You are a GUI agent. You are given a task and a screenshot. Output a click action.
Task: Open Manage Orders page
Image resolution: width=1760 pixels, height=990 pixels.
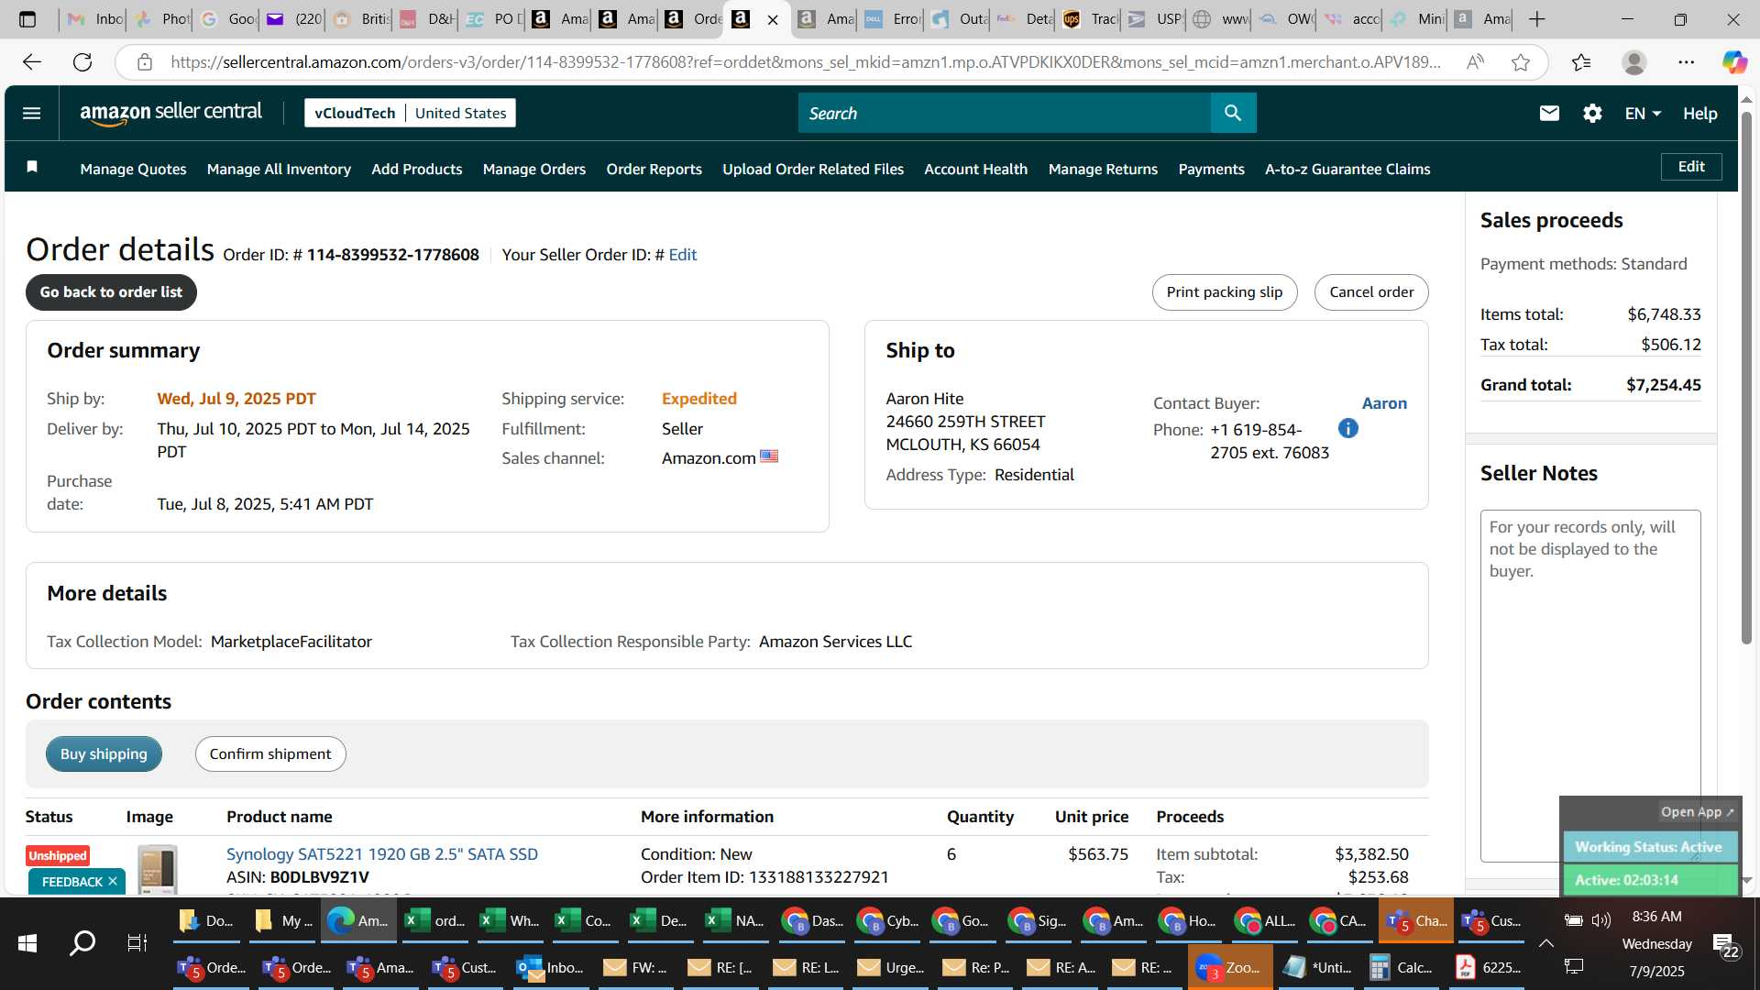[533, 169]
